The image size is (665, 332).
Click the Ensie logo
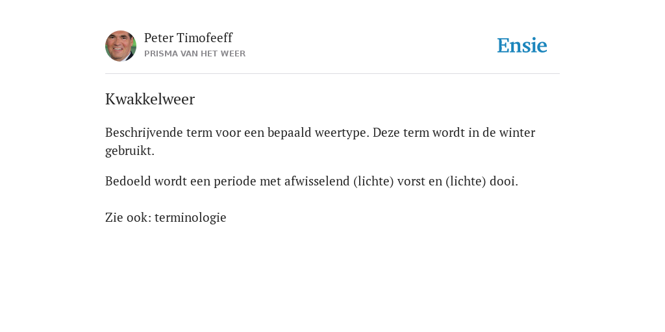(522, 45)
